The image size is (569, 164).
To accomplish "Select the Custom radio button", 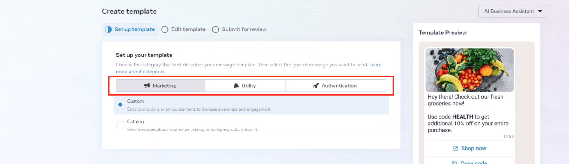I will pos(120,105).
